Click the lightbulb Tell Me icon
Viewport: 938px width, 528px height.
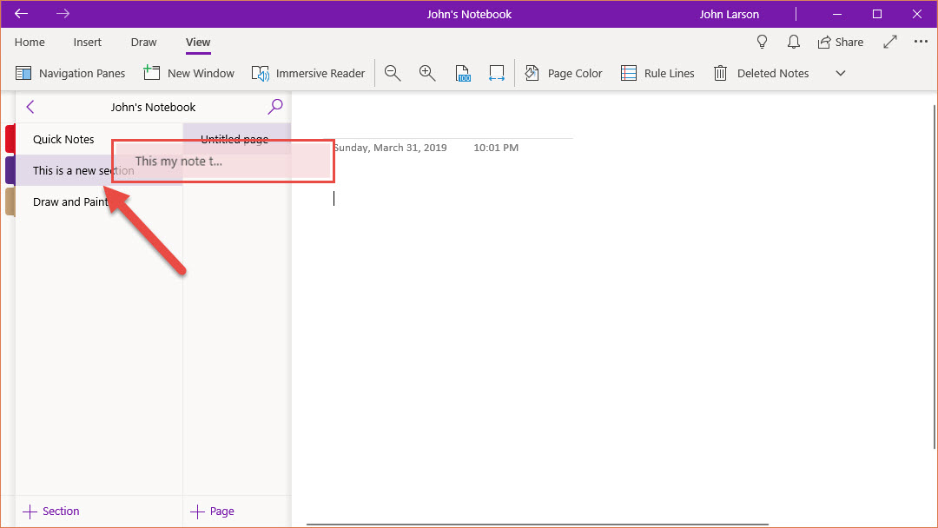pos(763,42)
